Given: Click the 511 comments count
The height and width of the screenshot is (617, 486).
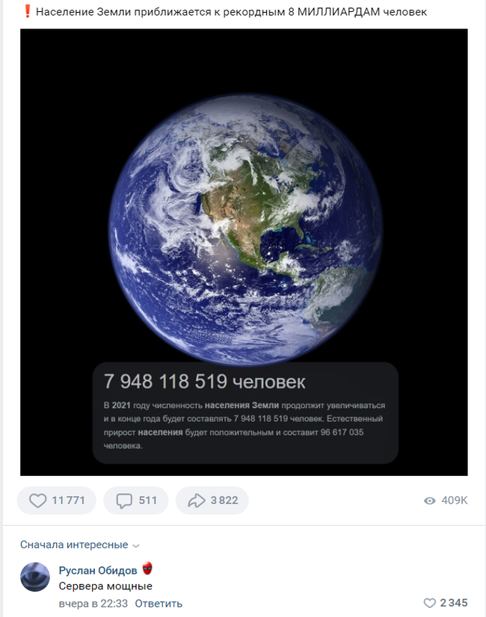Looking at the screenshot, I should pyautogui.click(x=148, y=500).
